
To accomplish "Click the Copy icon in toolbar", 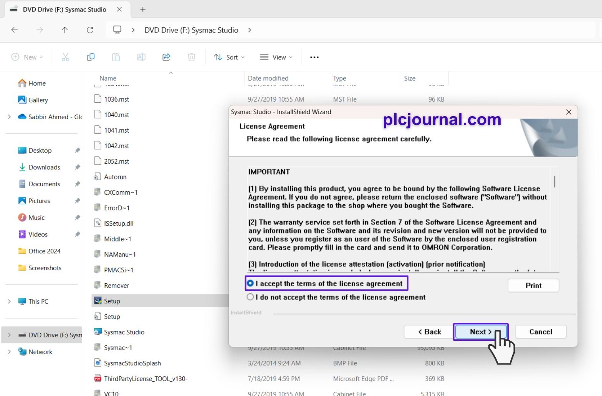I will pyautogui.click(x=91, y=57).
